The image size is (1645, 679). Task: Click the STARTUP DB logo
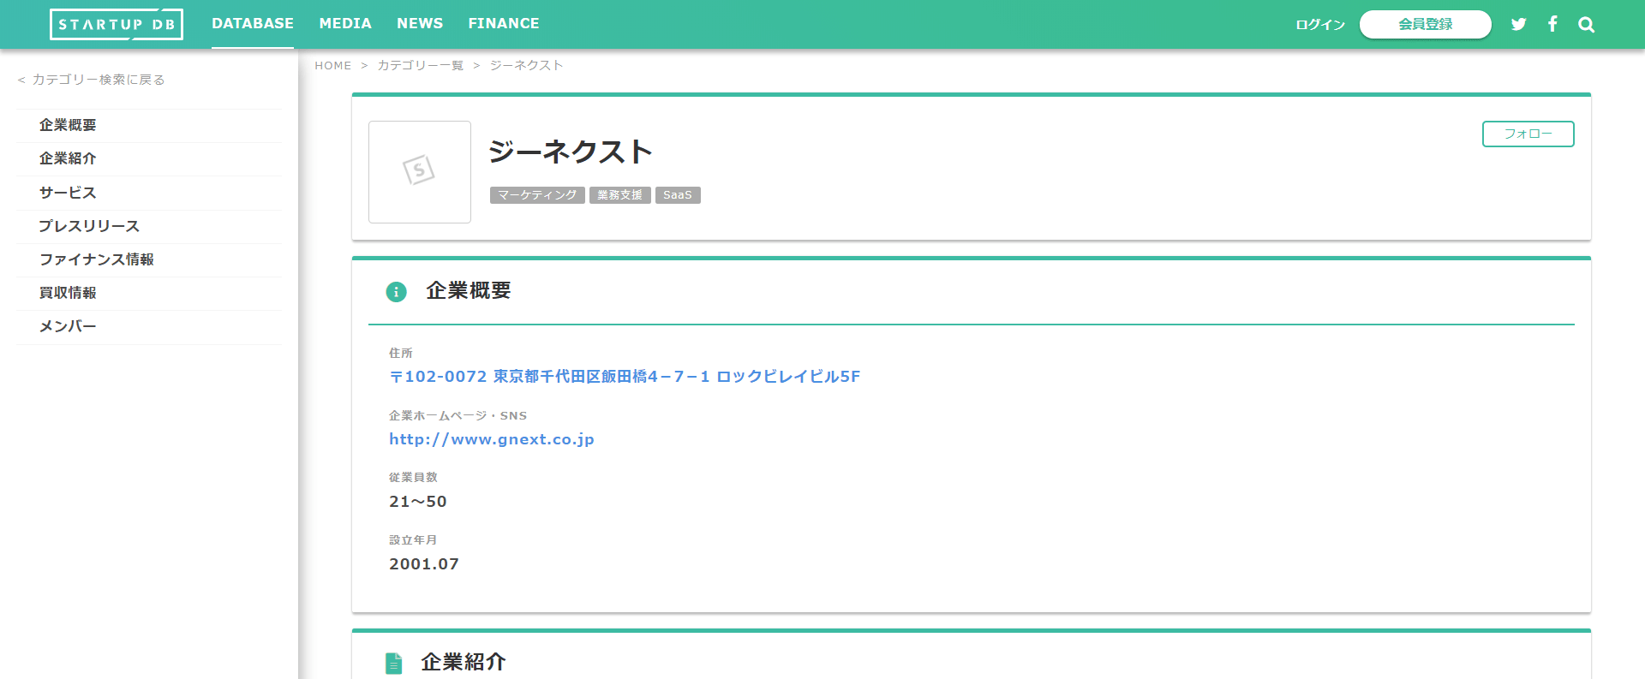(x=117, y=24)
